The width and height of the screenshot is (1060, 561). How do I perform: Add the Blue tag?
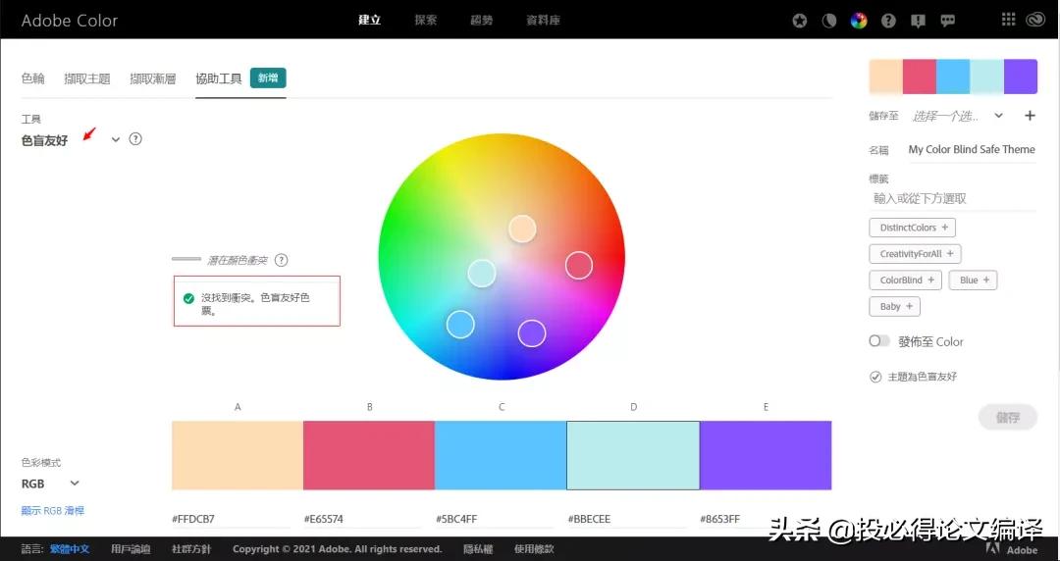point(973,280)
